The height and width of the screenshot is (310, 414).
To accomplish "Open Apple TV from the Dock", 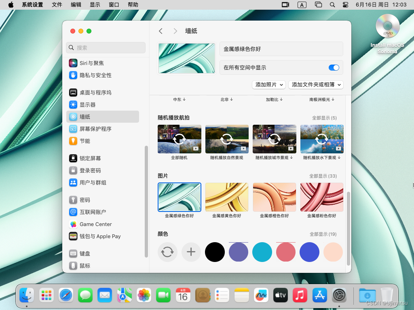I will click(x=281, y=295).
